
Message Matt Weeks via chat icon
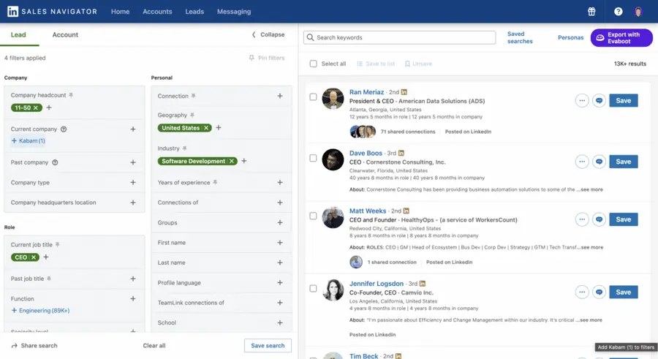(x=600, y=219)
